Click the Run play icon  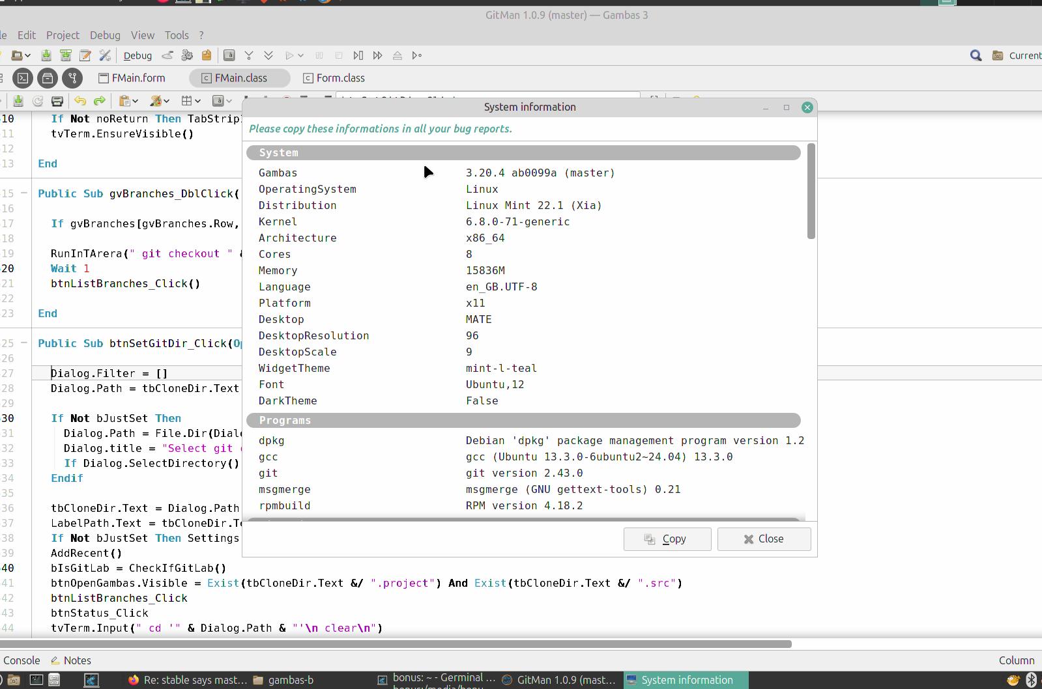pos(289,55)
